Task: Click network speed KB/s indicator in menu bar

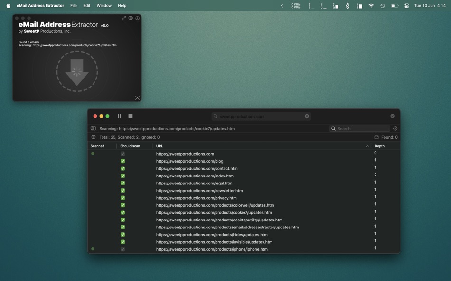Action: click(296, 6)
